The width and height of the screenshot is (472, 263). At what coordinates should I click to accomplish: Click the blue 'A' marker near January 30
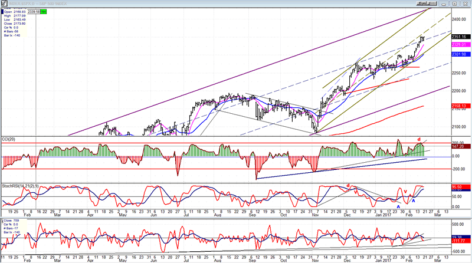399,206
